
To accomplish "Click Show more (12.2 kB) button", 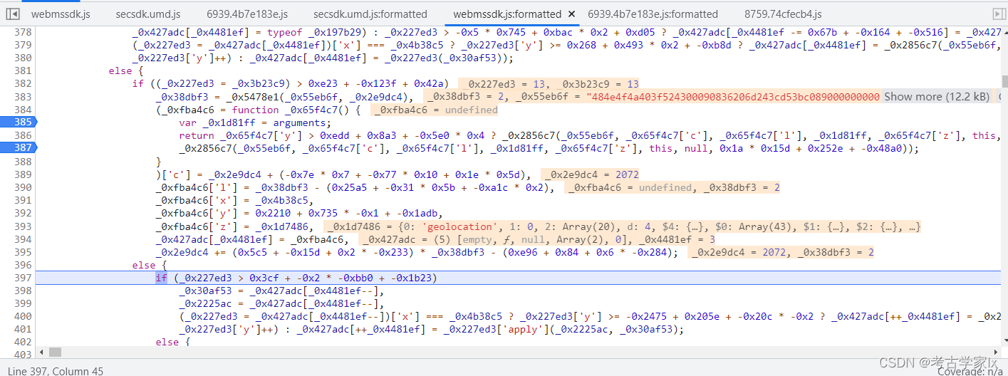I will pos(936,97).
